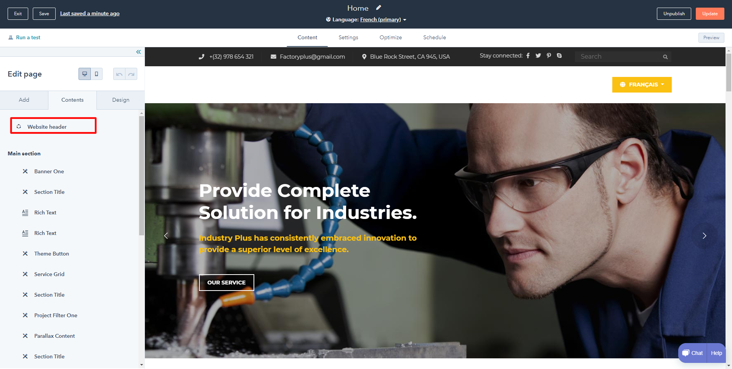The height and width of the screenshot is (369, 732).
Task: Click next slide arrow on banner
Action: tap(704, 236)
